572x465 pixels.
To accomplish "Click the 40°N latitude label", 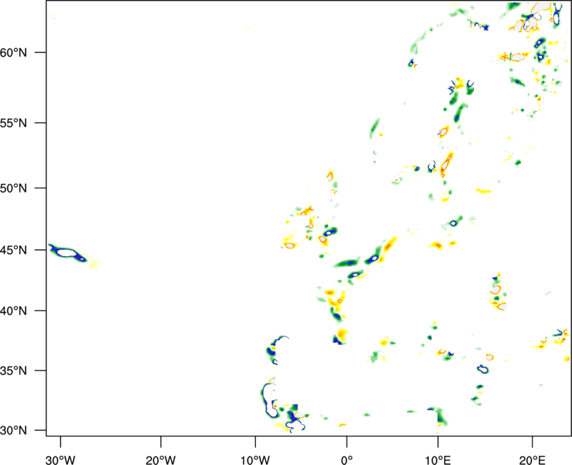I will tap(14, 311).
